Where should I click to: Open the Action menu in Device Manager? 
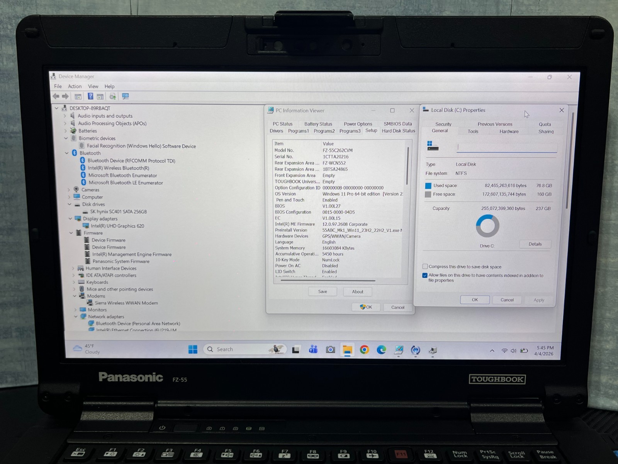pyautogui.click(x=75, y=86)
